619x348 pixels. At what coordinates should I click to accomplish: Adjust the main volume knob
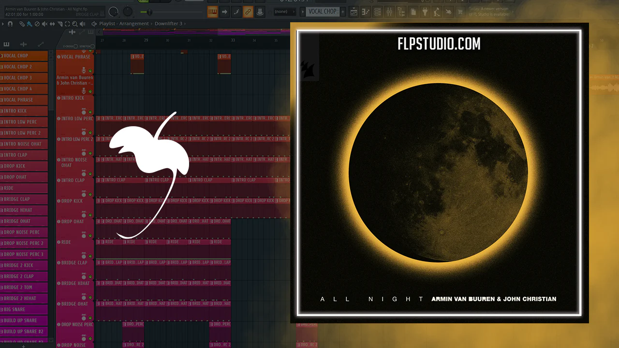(x=114, y=12)
